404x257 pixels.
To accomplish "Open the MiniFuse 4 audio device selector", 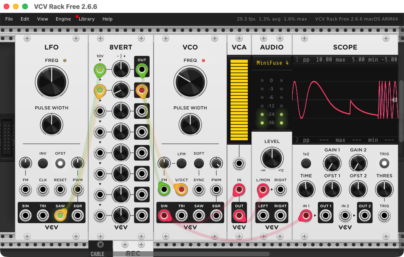I will (272, 63).
